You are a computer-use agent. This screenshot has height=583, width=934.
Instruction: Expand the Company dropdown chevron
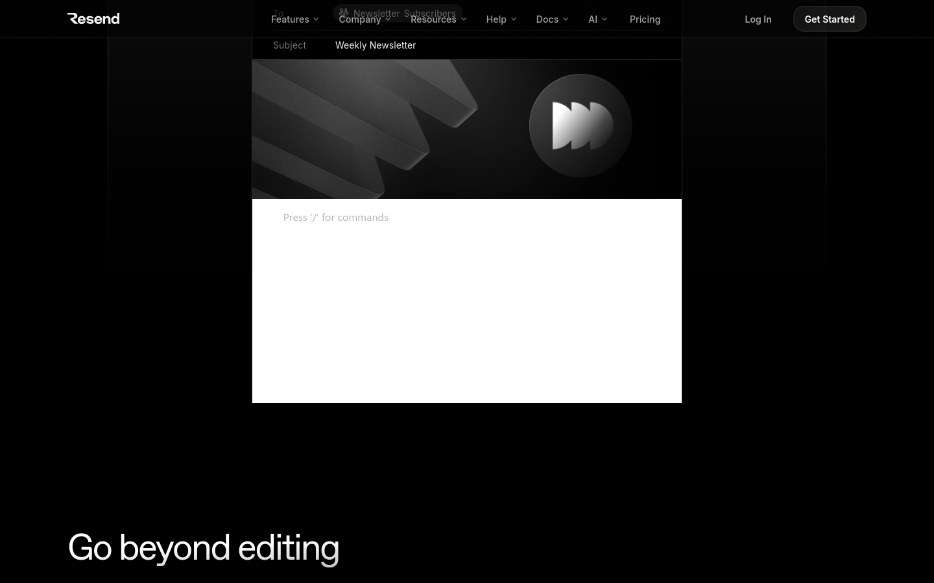coord(388,19)
